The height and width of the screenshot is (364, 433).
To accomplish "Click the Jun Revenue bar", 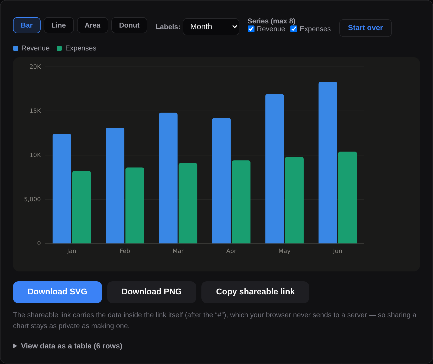I will coord(328,163).
